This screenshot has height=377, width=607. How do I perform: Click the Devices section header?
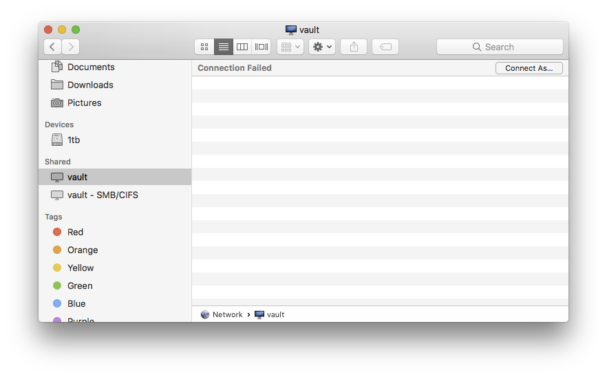(x=59, y=125)
